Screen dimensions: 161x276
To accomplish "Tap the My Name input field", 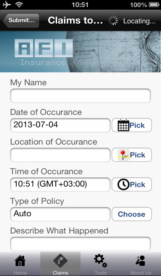I will coord(80,96).
